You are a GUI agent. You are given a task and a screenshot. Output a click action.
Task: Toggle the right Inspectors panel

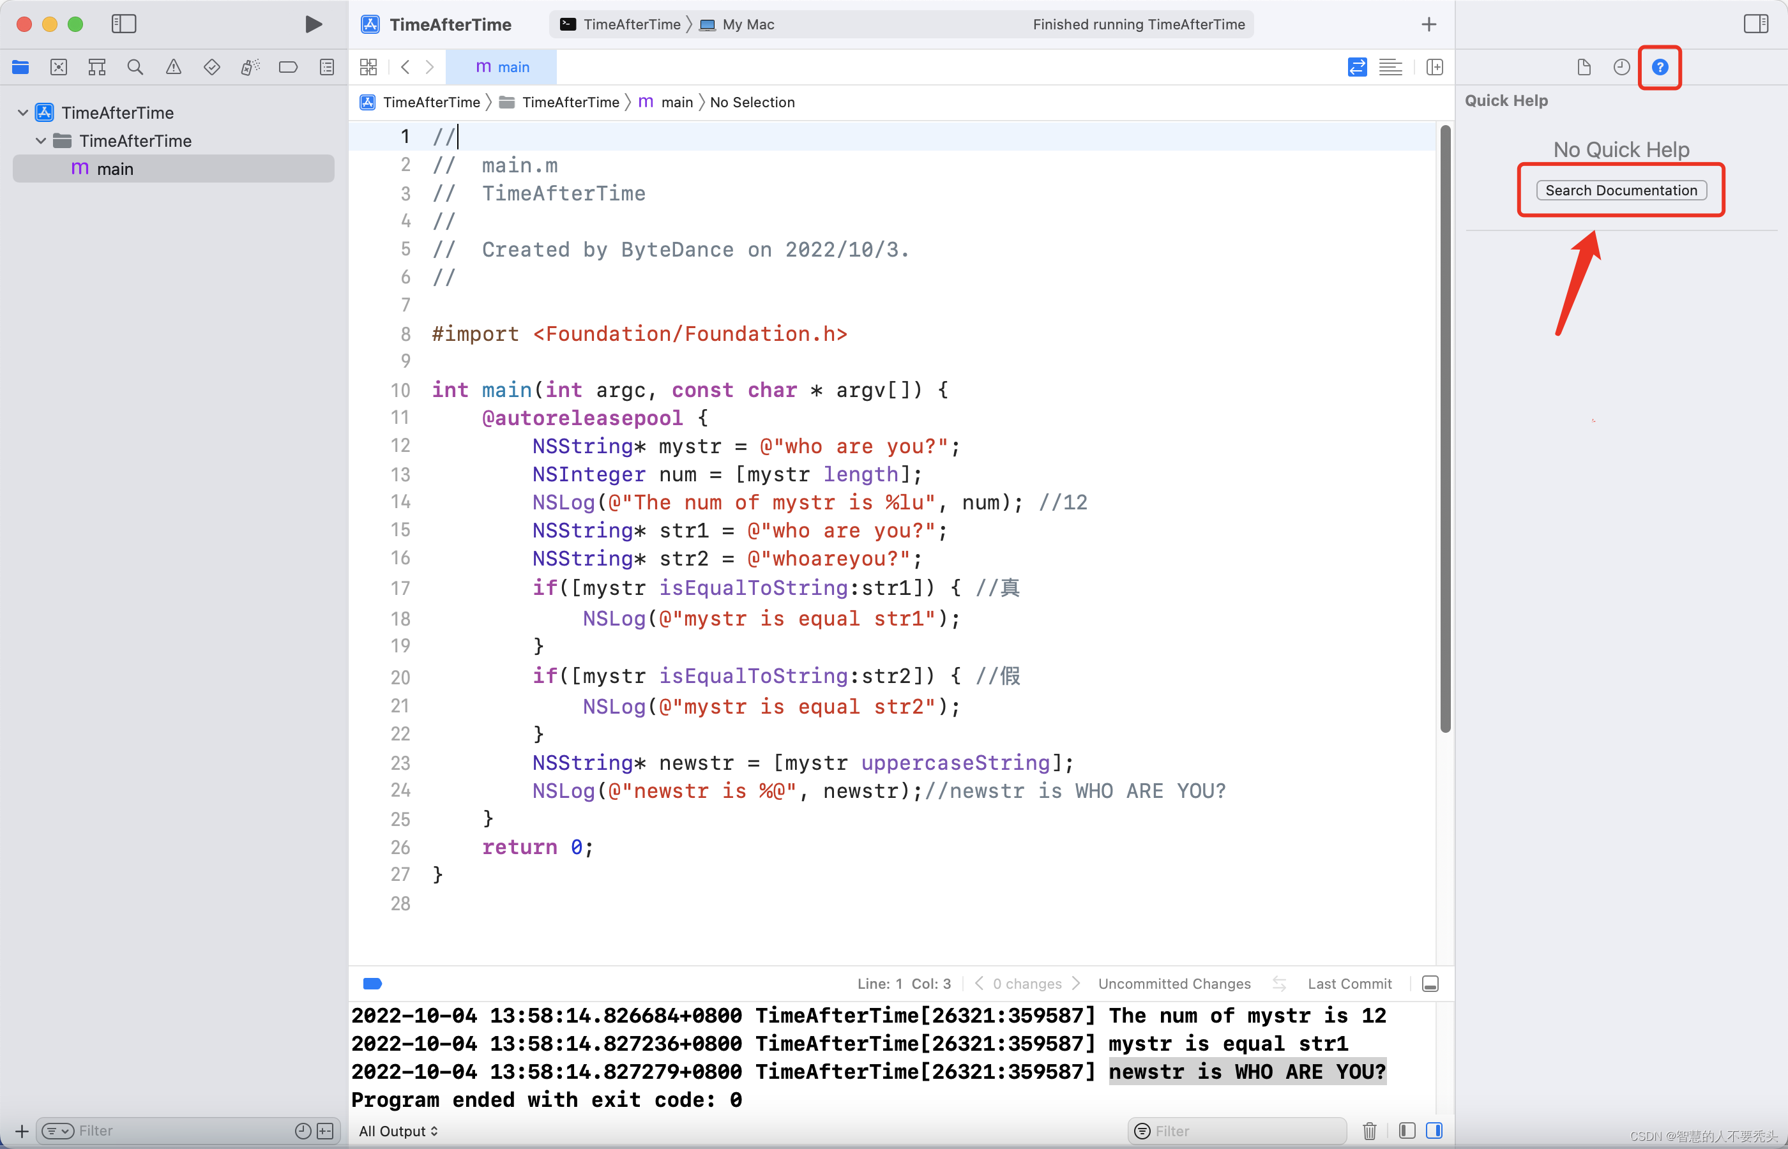[1756, 24]
